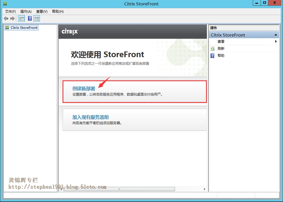Toggle the action pane toolbar icon

point(37,19)
